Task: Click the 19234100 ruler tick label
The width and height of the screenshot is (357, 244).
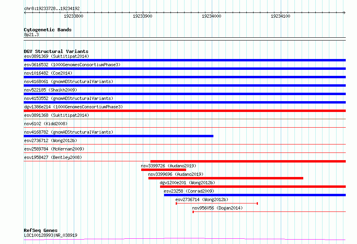Action: pyautogui.click(x=280, y=16)
